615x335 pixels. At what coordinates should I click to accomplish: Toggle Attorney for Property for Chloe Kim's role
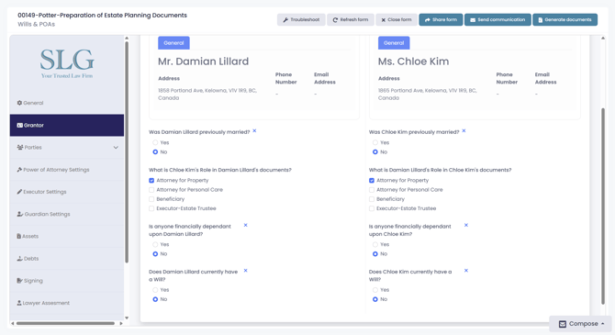[x=151, y=181]
